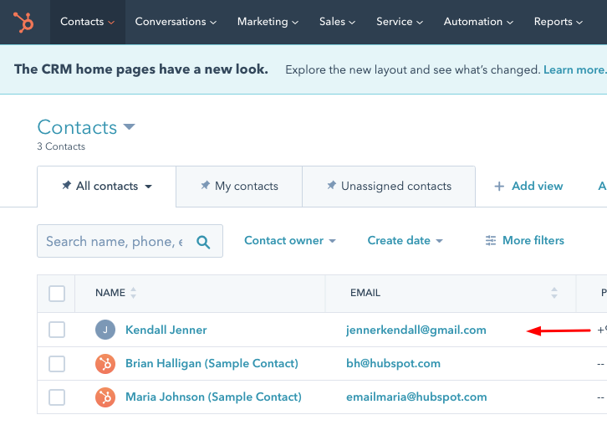Open Maria Johnson (Sample Contact) record
Screen dimensions: 607x425
click(x=213, y=397)
